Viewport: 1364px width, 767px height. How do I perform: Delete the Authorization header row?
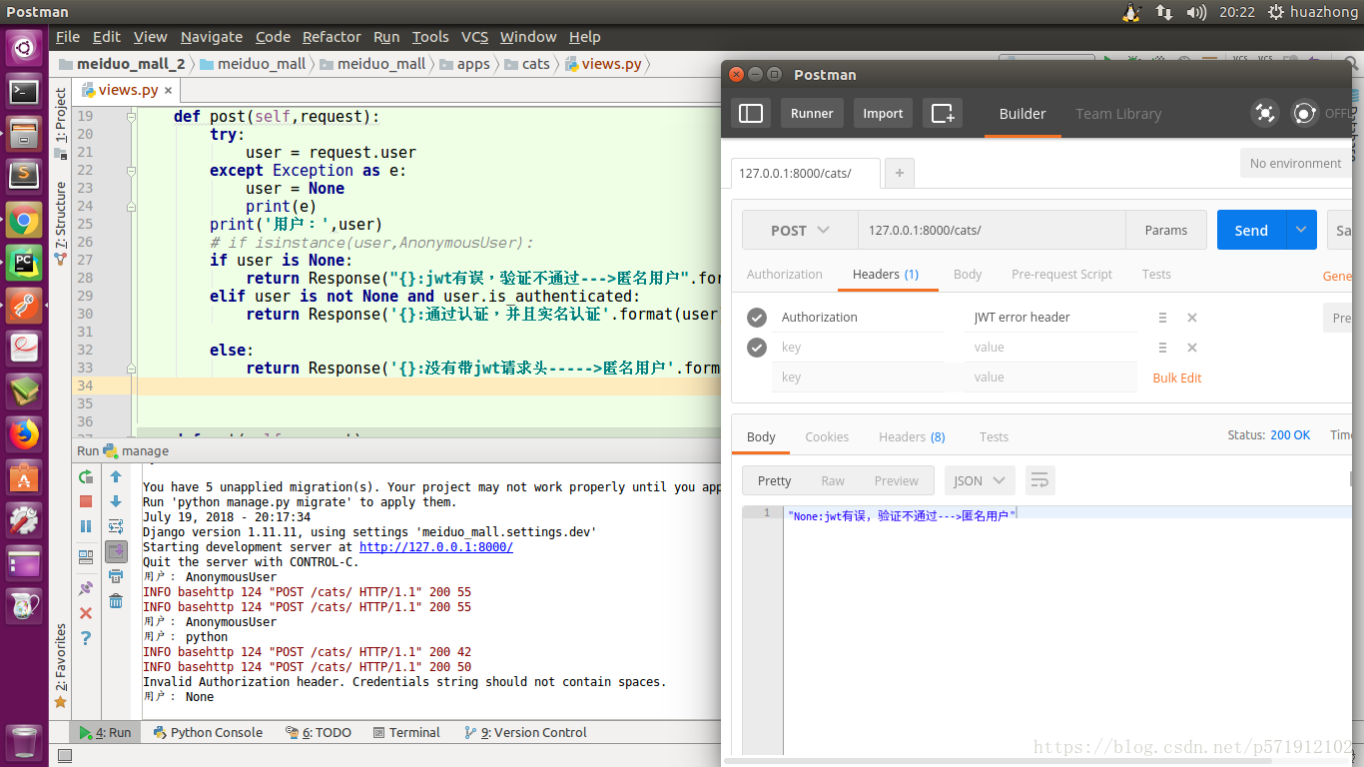pyautogui.click(x=1192, y=318)
